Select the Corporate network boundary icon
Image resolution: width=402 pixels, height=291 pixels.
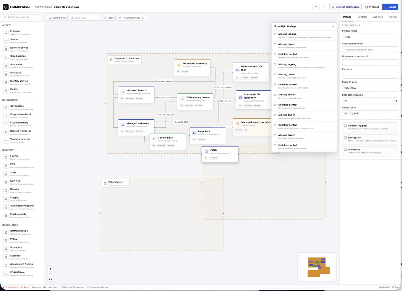6,116
